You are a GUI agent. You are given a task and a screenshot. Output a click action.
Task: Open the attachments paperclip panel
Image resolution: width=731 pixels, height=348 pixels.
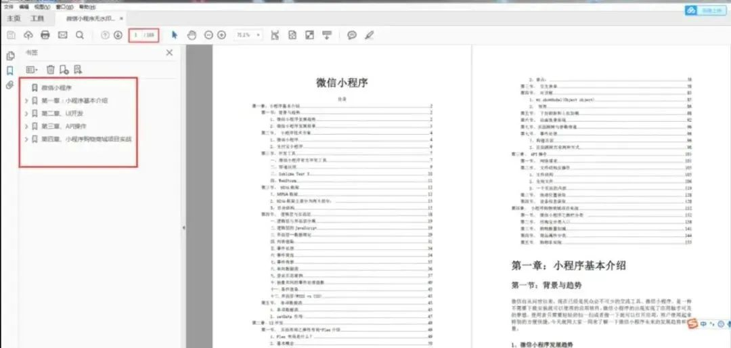[x=9, y=85]
